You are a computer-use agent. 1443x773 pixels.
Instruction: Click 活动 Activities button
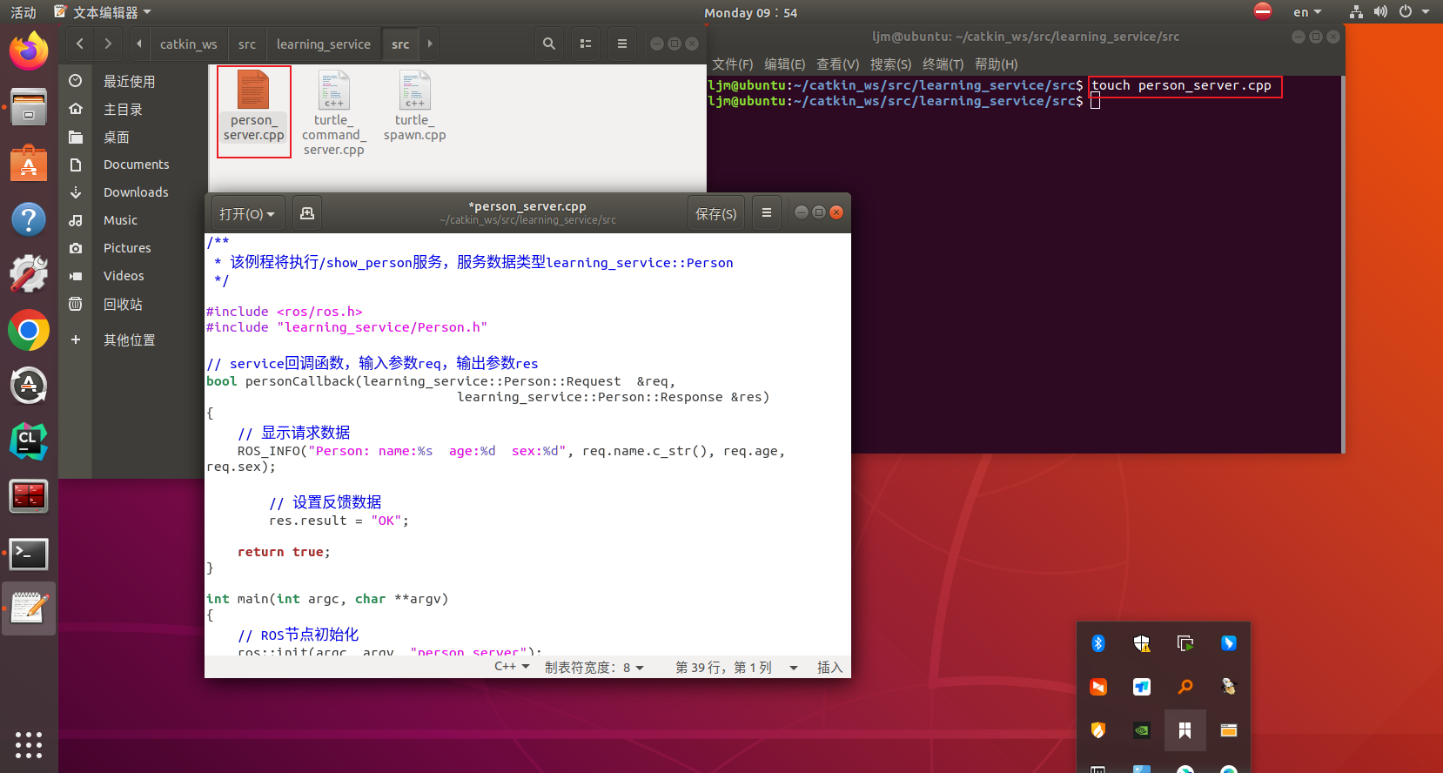click(23, 12)
